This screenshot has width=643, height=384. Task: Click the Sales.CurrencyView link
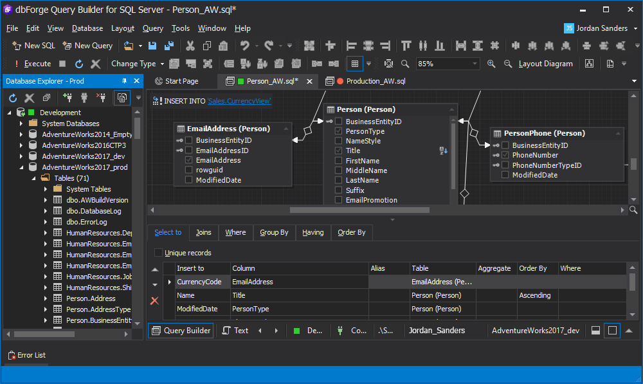pos(239,101)
